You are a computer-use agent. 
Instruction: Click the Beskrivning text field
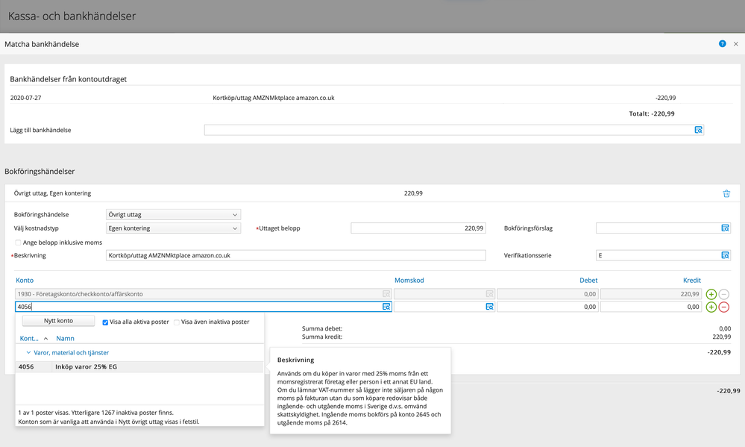(295, 255)
